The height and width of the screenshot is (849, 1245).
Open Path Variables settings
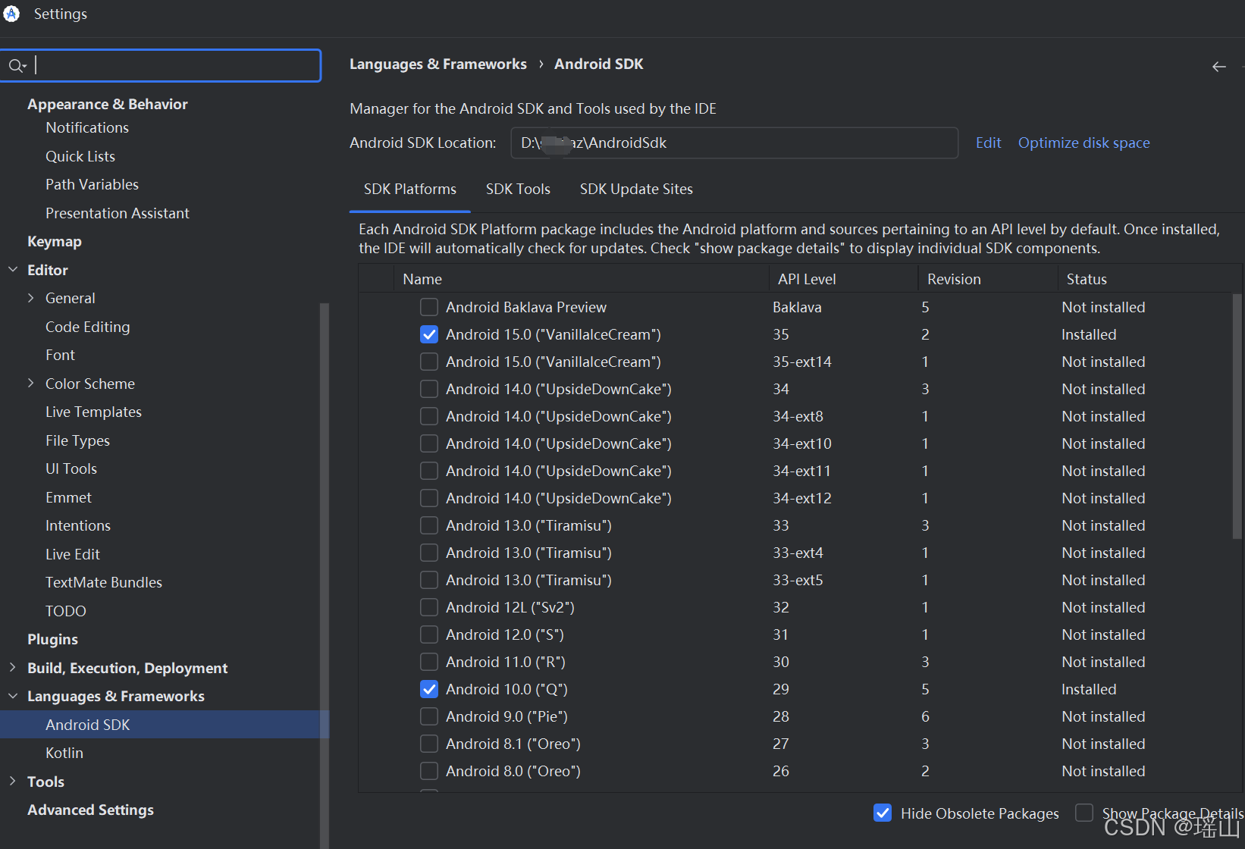pyautogui.click(x=92, y=184)
